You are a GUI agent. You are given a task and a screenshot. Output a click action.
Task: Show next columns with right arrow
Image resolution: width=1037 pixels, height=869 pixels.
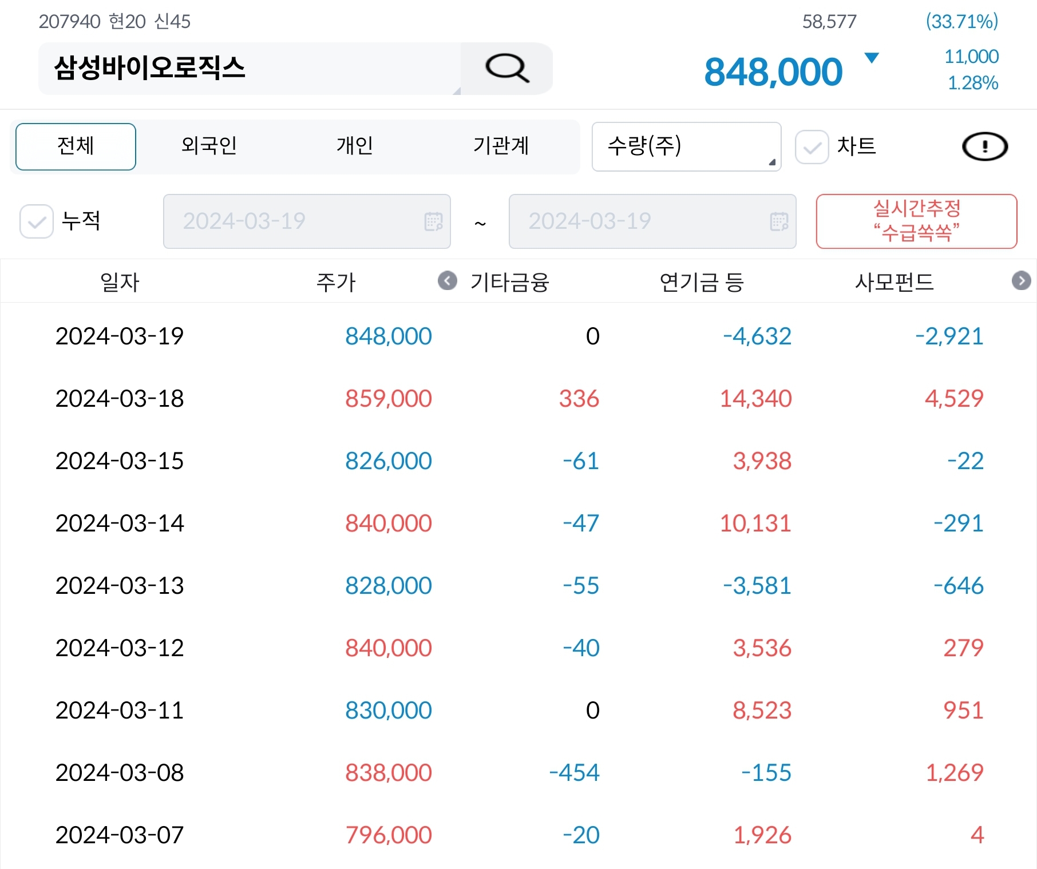click(x=1021, y=281)
